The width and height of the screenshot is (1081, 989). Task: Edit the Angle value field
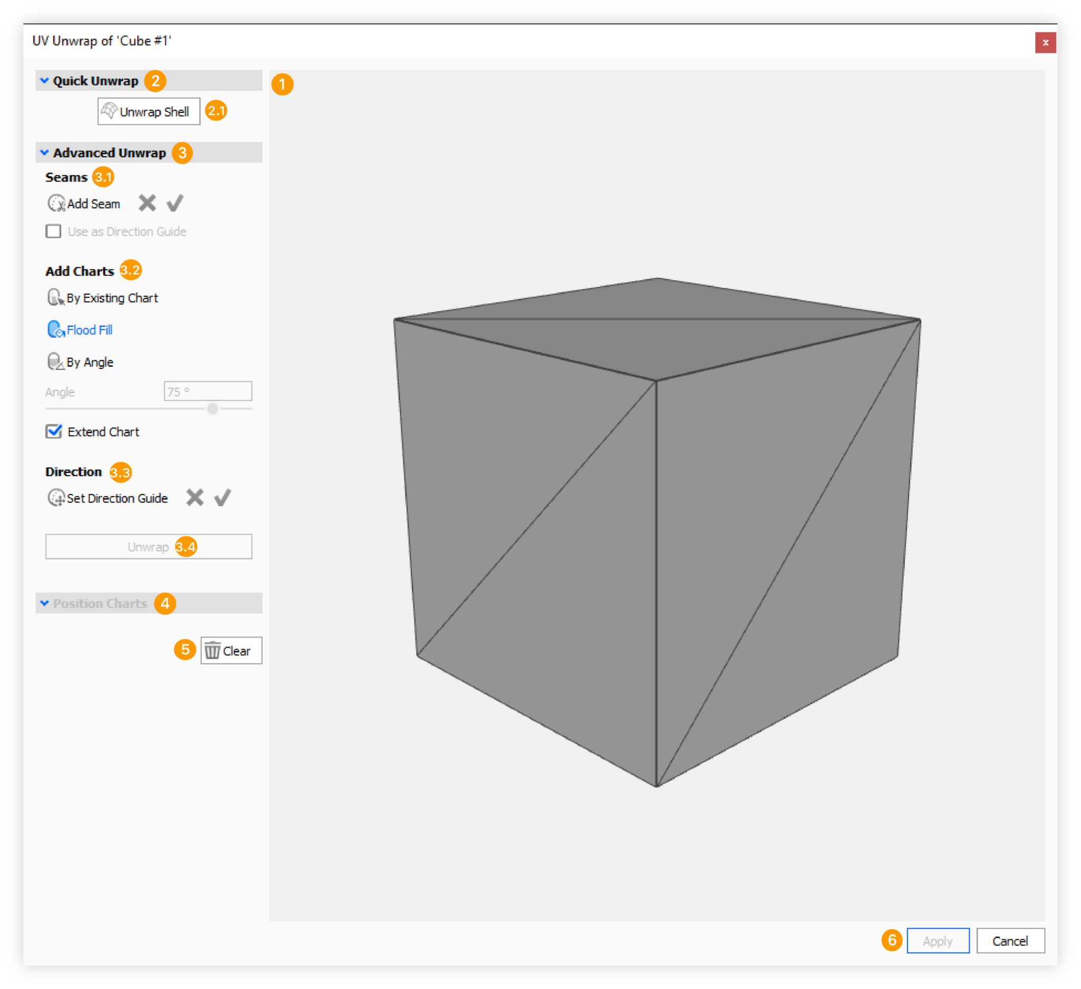(x=207, y=391)
